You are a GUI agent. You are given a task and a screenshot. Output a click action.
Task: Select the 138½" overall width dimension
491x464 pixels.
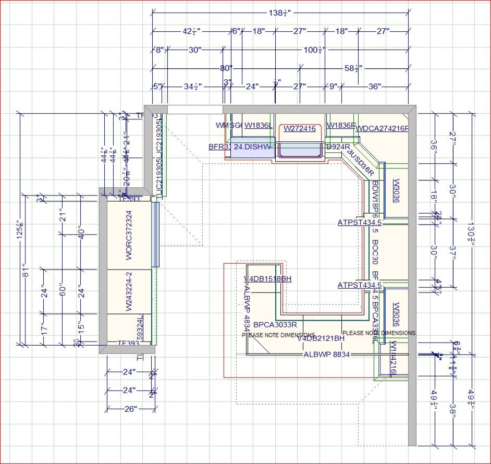click(279, 13)
